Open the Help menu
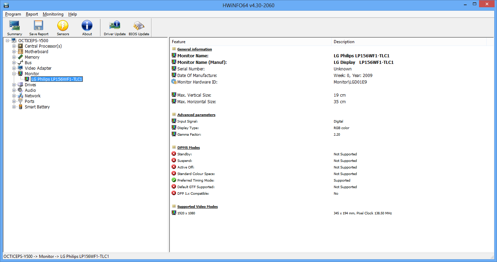497x262 pixels. (x=72, y=14)
